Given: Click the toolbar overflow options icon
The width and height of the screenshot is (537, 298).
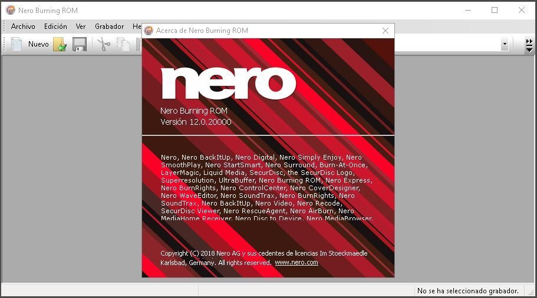Looking at the screenshot, I should 529,45.
